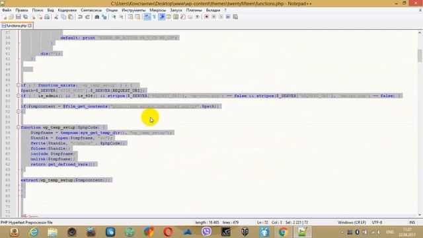This screenshot has width=423, height=238.
Task: Click the Paste toolbar icon
Action: point(71,17)
